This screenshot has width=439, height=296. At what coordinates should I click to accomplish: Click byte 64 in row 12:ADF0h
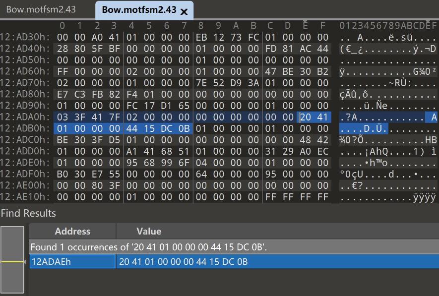tap(201, 174)
